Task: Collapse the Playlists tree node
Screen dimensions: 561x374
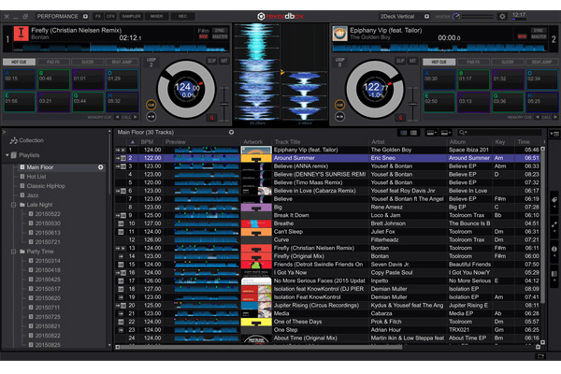Action: click(x=7, y=155)
